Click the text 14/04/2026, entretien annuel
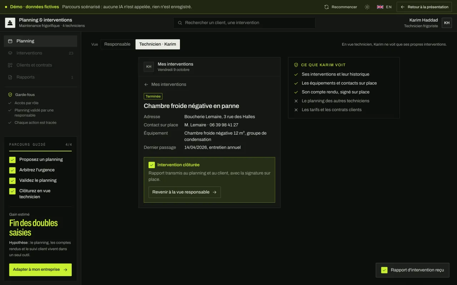 click(212, 147)
